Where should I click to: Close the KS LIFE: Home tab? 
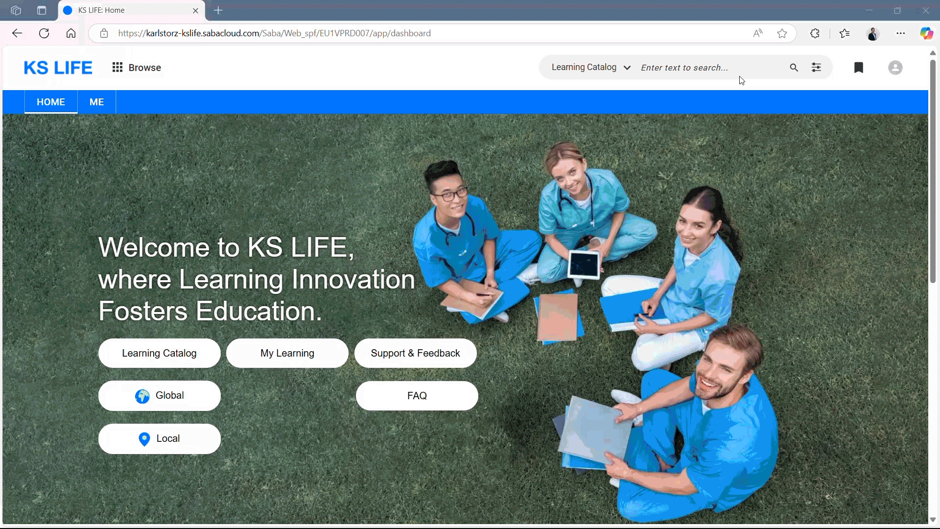pos(195,10)
